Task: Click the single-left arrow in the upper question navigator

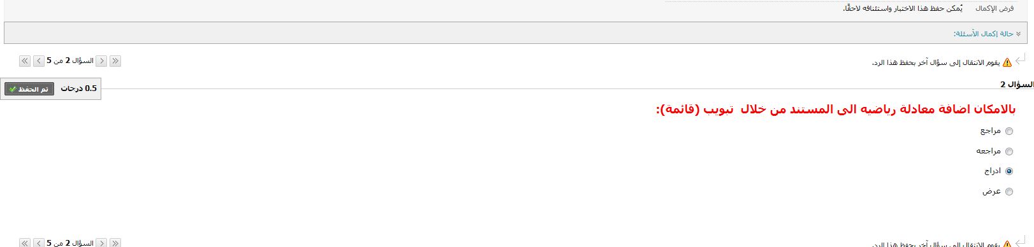Action: 38,61
